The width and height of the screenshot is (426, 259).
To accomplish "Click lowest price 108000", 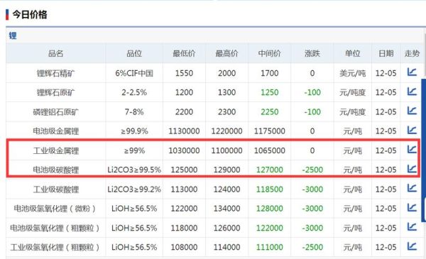I will [184, 248].
